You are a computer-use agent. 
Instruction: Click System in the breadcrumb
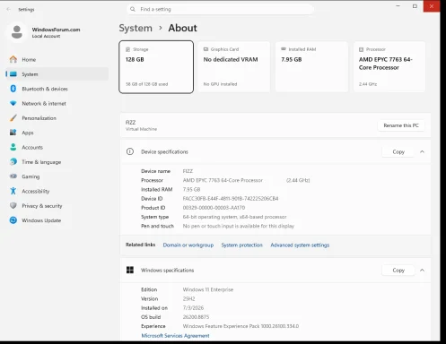point(136,28)
